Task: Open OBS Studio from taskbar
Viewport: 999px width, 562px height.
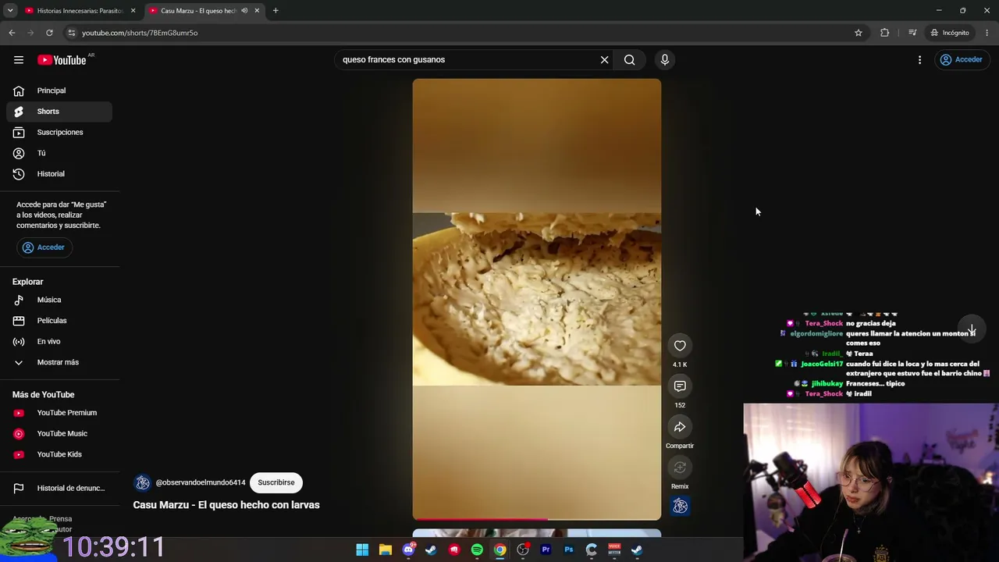Action: (x=523, y=550)
